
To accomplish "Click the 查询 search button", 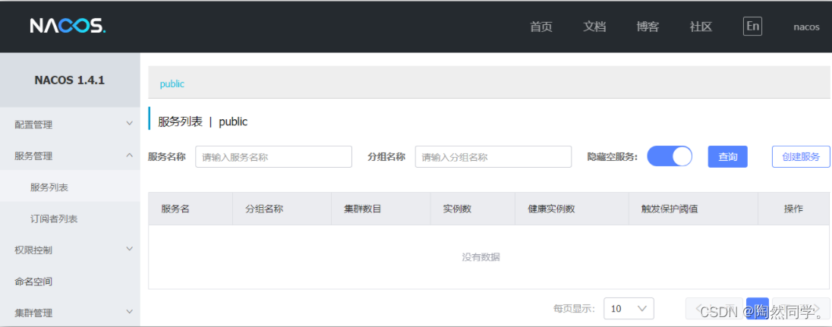I will click(x=727, y=156).
